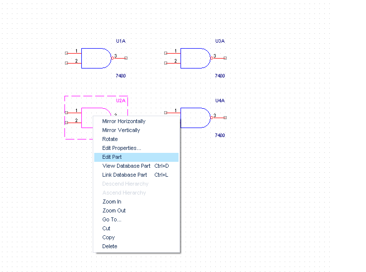Screen dimensions: 366x272
Task: Click the 7400 value under U4A
Action: (x=220, y=136)
